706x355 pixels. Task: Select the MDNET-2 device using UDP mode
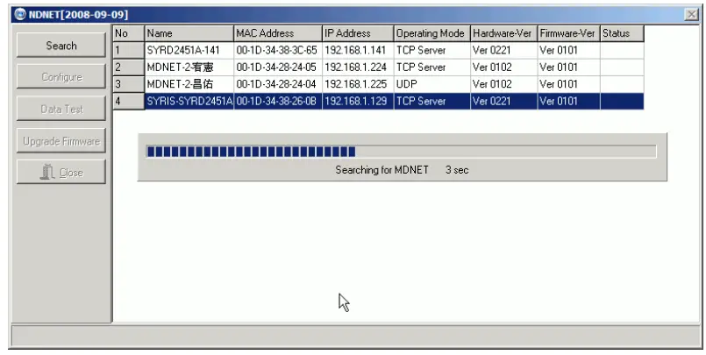pos(189,84)
